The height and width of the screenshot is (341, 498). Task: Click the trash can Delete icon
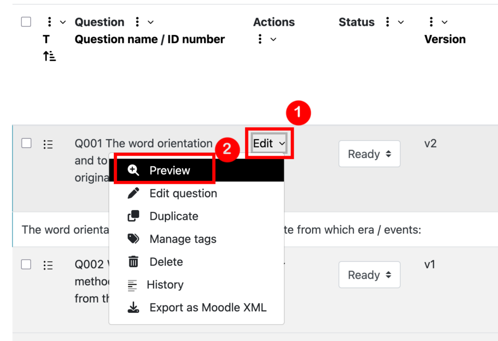point(133,262)
